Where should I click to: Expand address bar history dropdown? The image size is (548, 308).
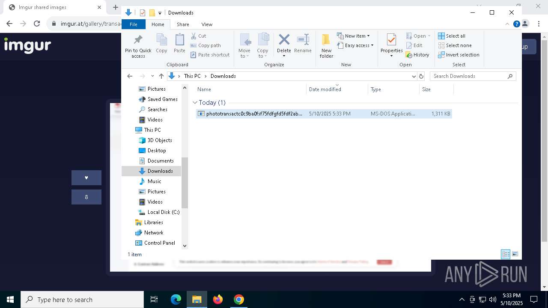(x=414, y=76)
